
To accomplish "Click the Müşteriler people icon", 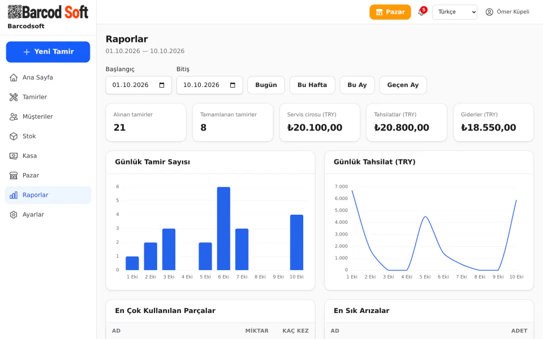I will [x=14, y=116].
